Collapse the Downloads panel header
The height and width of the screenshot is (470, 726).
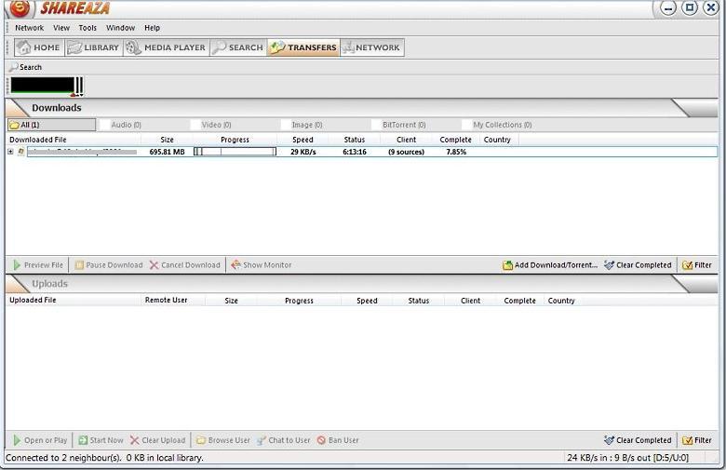click(x=56, y=108)
